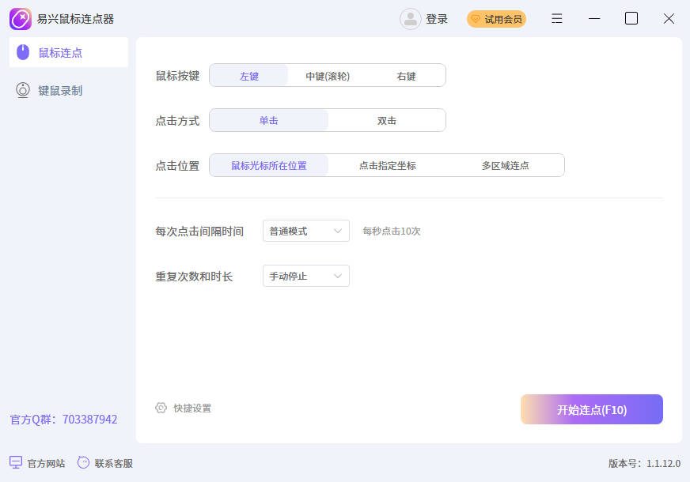Click the monitor icon for 官方网站

[x=16, y=463]
